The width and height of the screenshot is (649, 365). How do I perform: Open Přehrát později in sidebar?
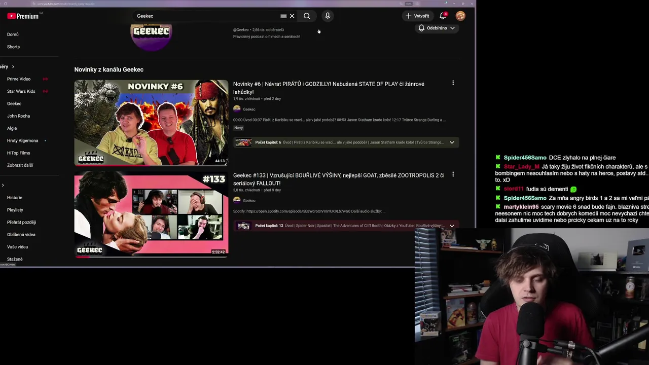pyautogui.click(x=21, y=222)
